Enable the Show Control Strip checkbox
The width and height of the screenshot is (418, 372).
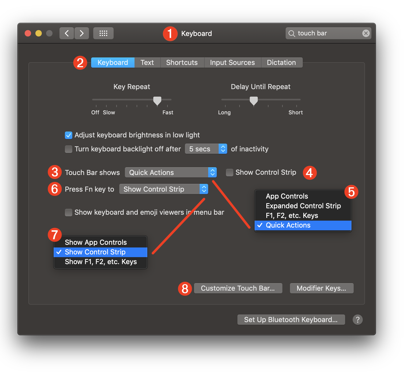click(230, 172)
